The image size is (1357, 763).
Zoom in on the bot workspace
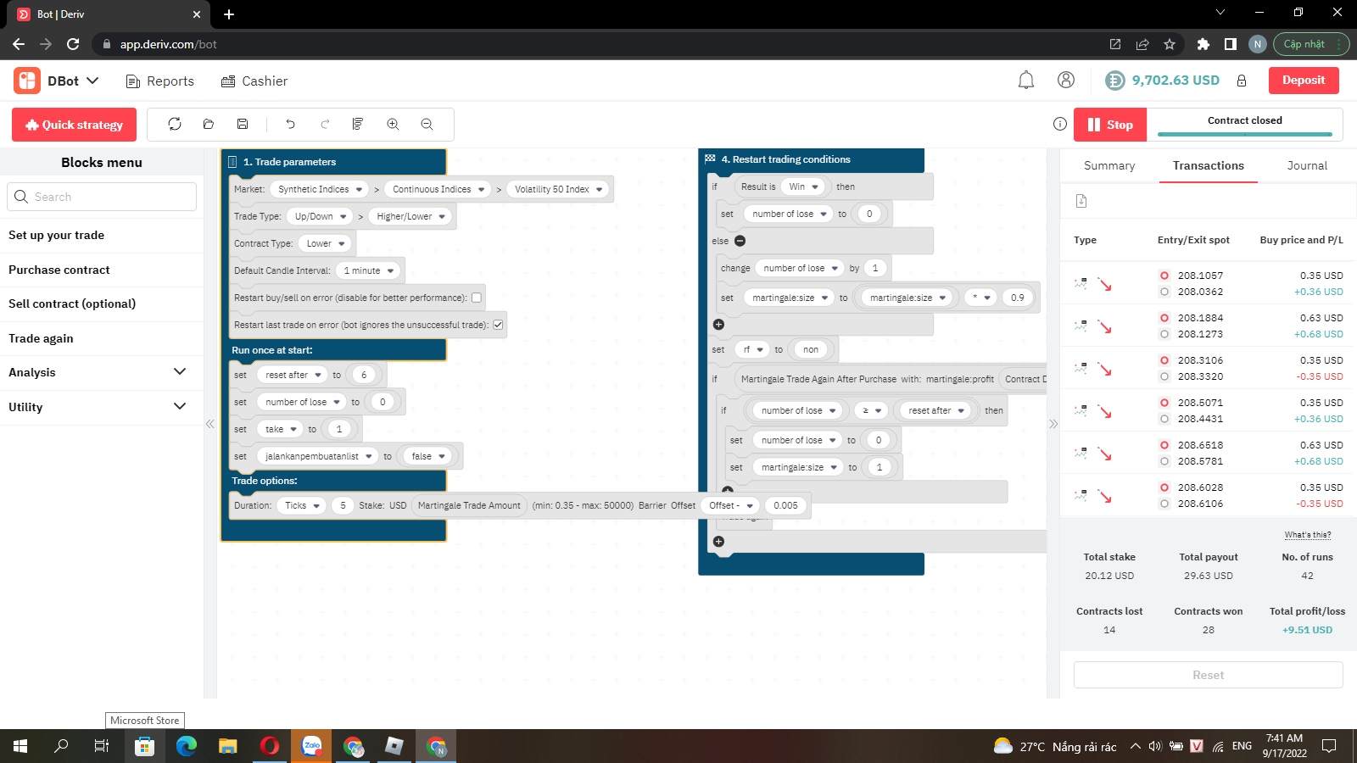[x=393, y=124]
